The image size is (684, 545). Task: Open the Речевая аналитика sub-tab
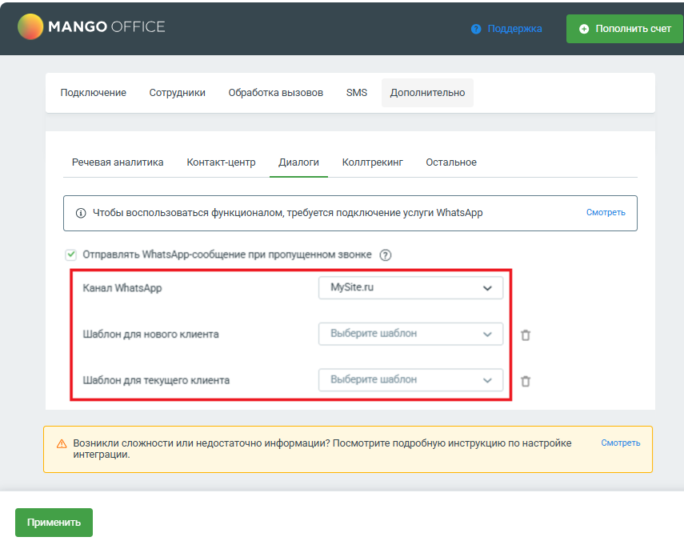(x=118, y=162)
